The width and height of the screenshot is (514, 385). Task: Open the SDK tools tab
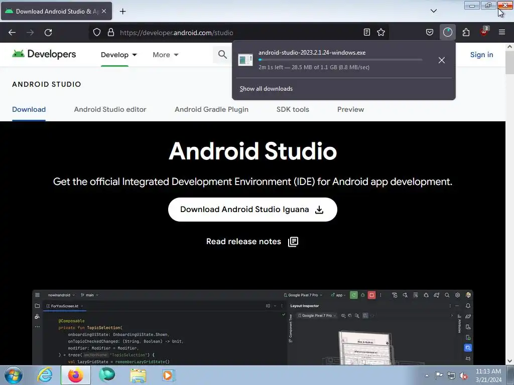pyautogui.click(x=293, y=109)
